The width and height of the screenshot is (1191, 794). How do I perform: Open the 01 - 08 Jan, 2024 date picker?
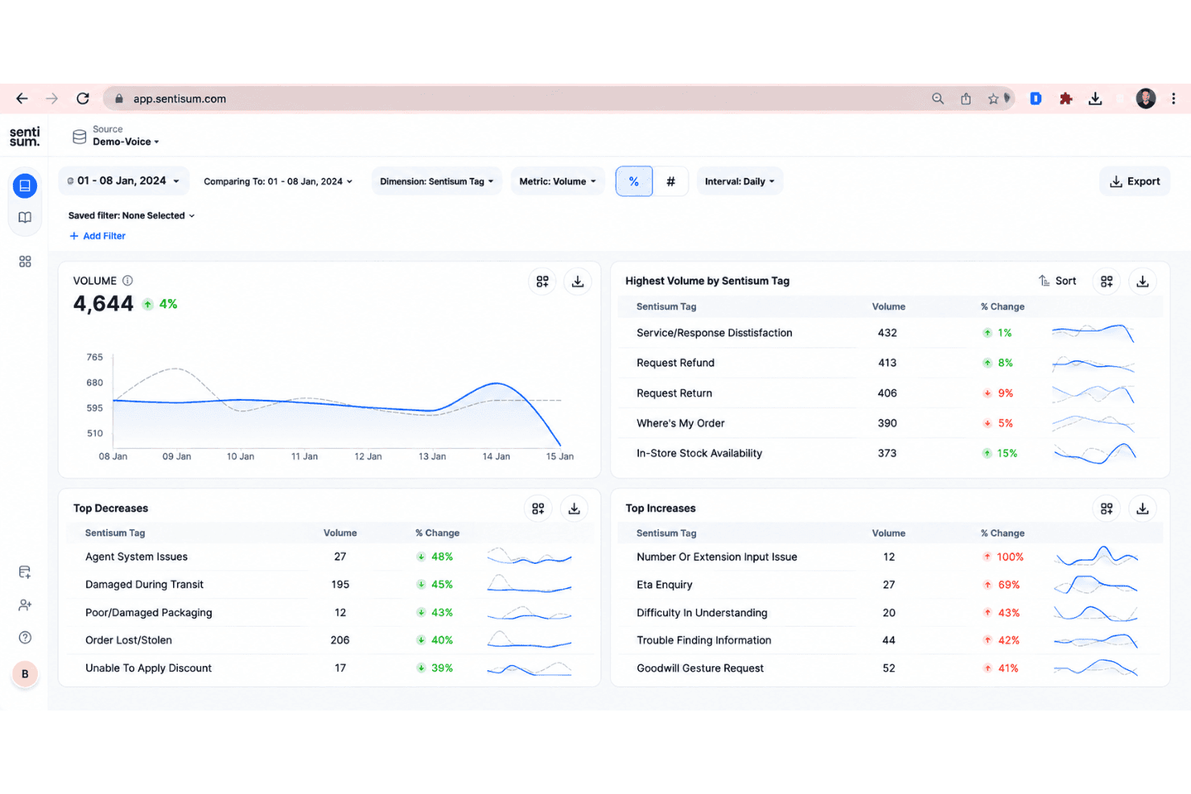[124, 181]
